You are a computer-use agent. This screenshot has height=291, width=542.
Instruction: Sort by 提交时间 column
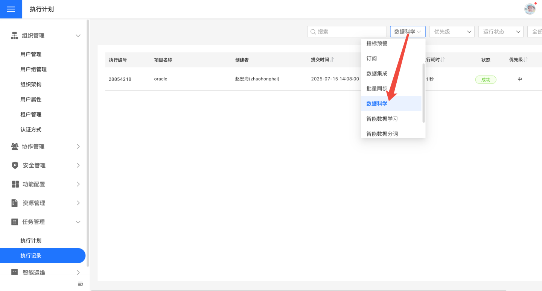click(x=332, y=60)
